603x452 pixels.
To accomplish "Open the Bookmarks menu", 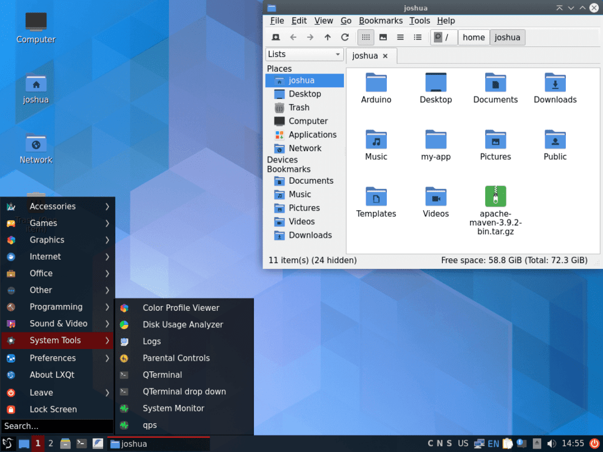I will tap(380, 21).
